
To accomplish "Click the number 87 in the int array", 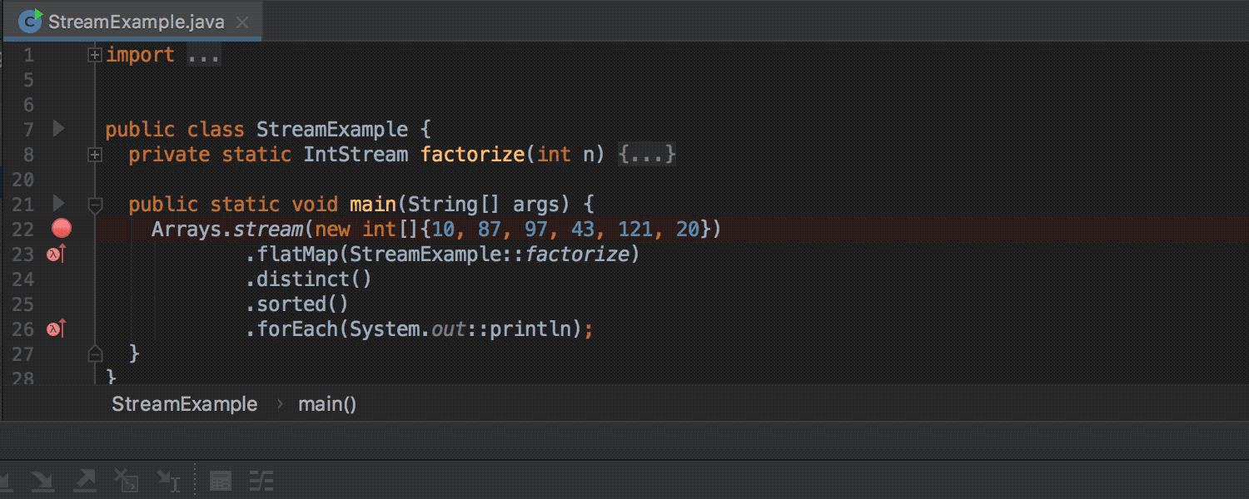I will pos(490,230).
